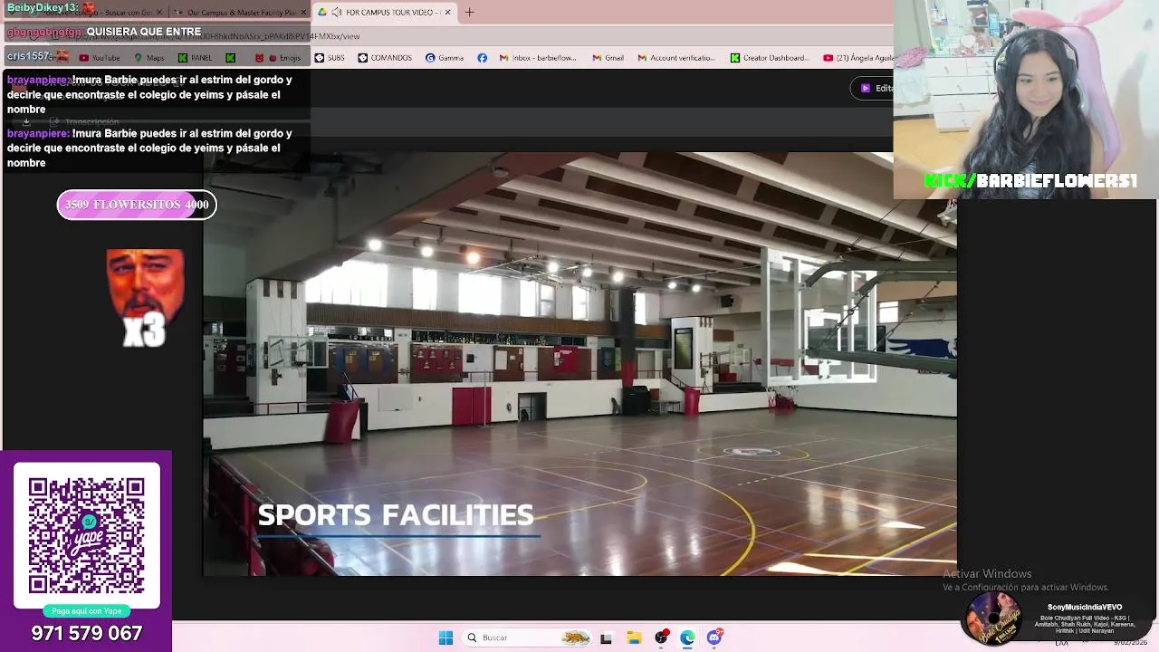Open the Discord icon in taskbar
Screen dimensions: 1159x652
click(714, 638)
